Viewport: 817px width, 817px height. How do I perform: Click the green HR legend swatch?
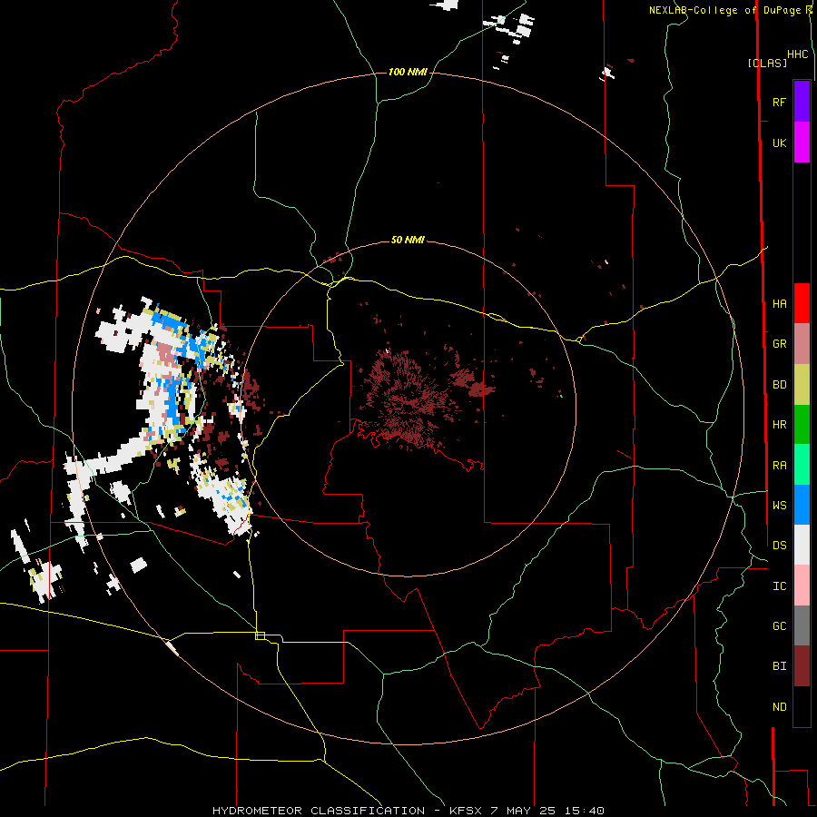coord(802,425)
